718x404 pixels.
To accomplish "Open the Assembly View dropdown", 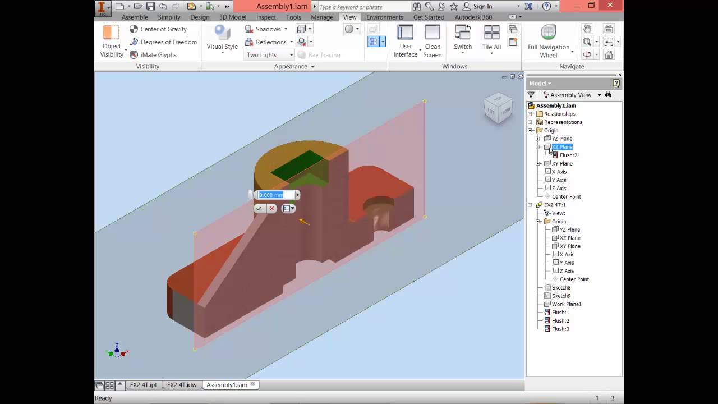I will (x=599, y=95).
